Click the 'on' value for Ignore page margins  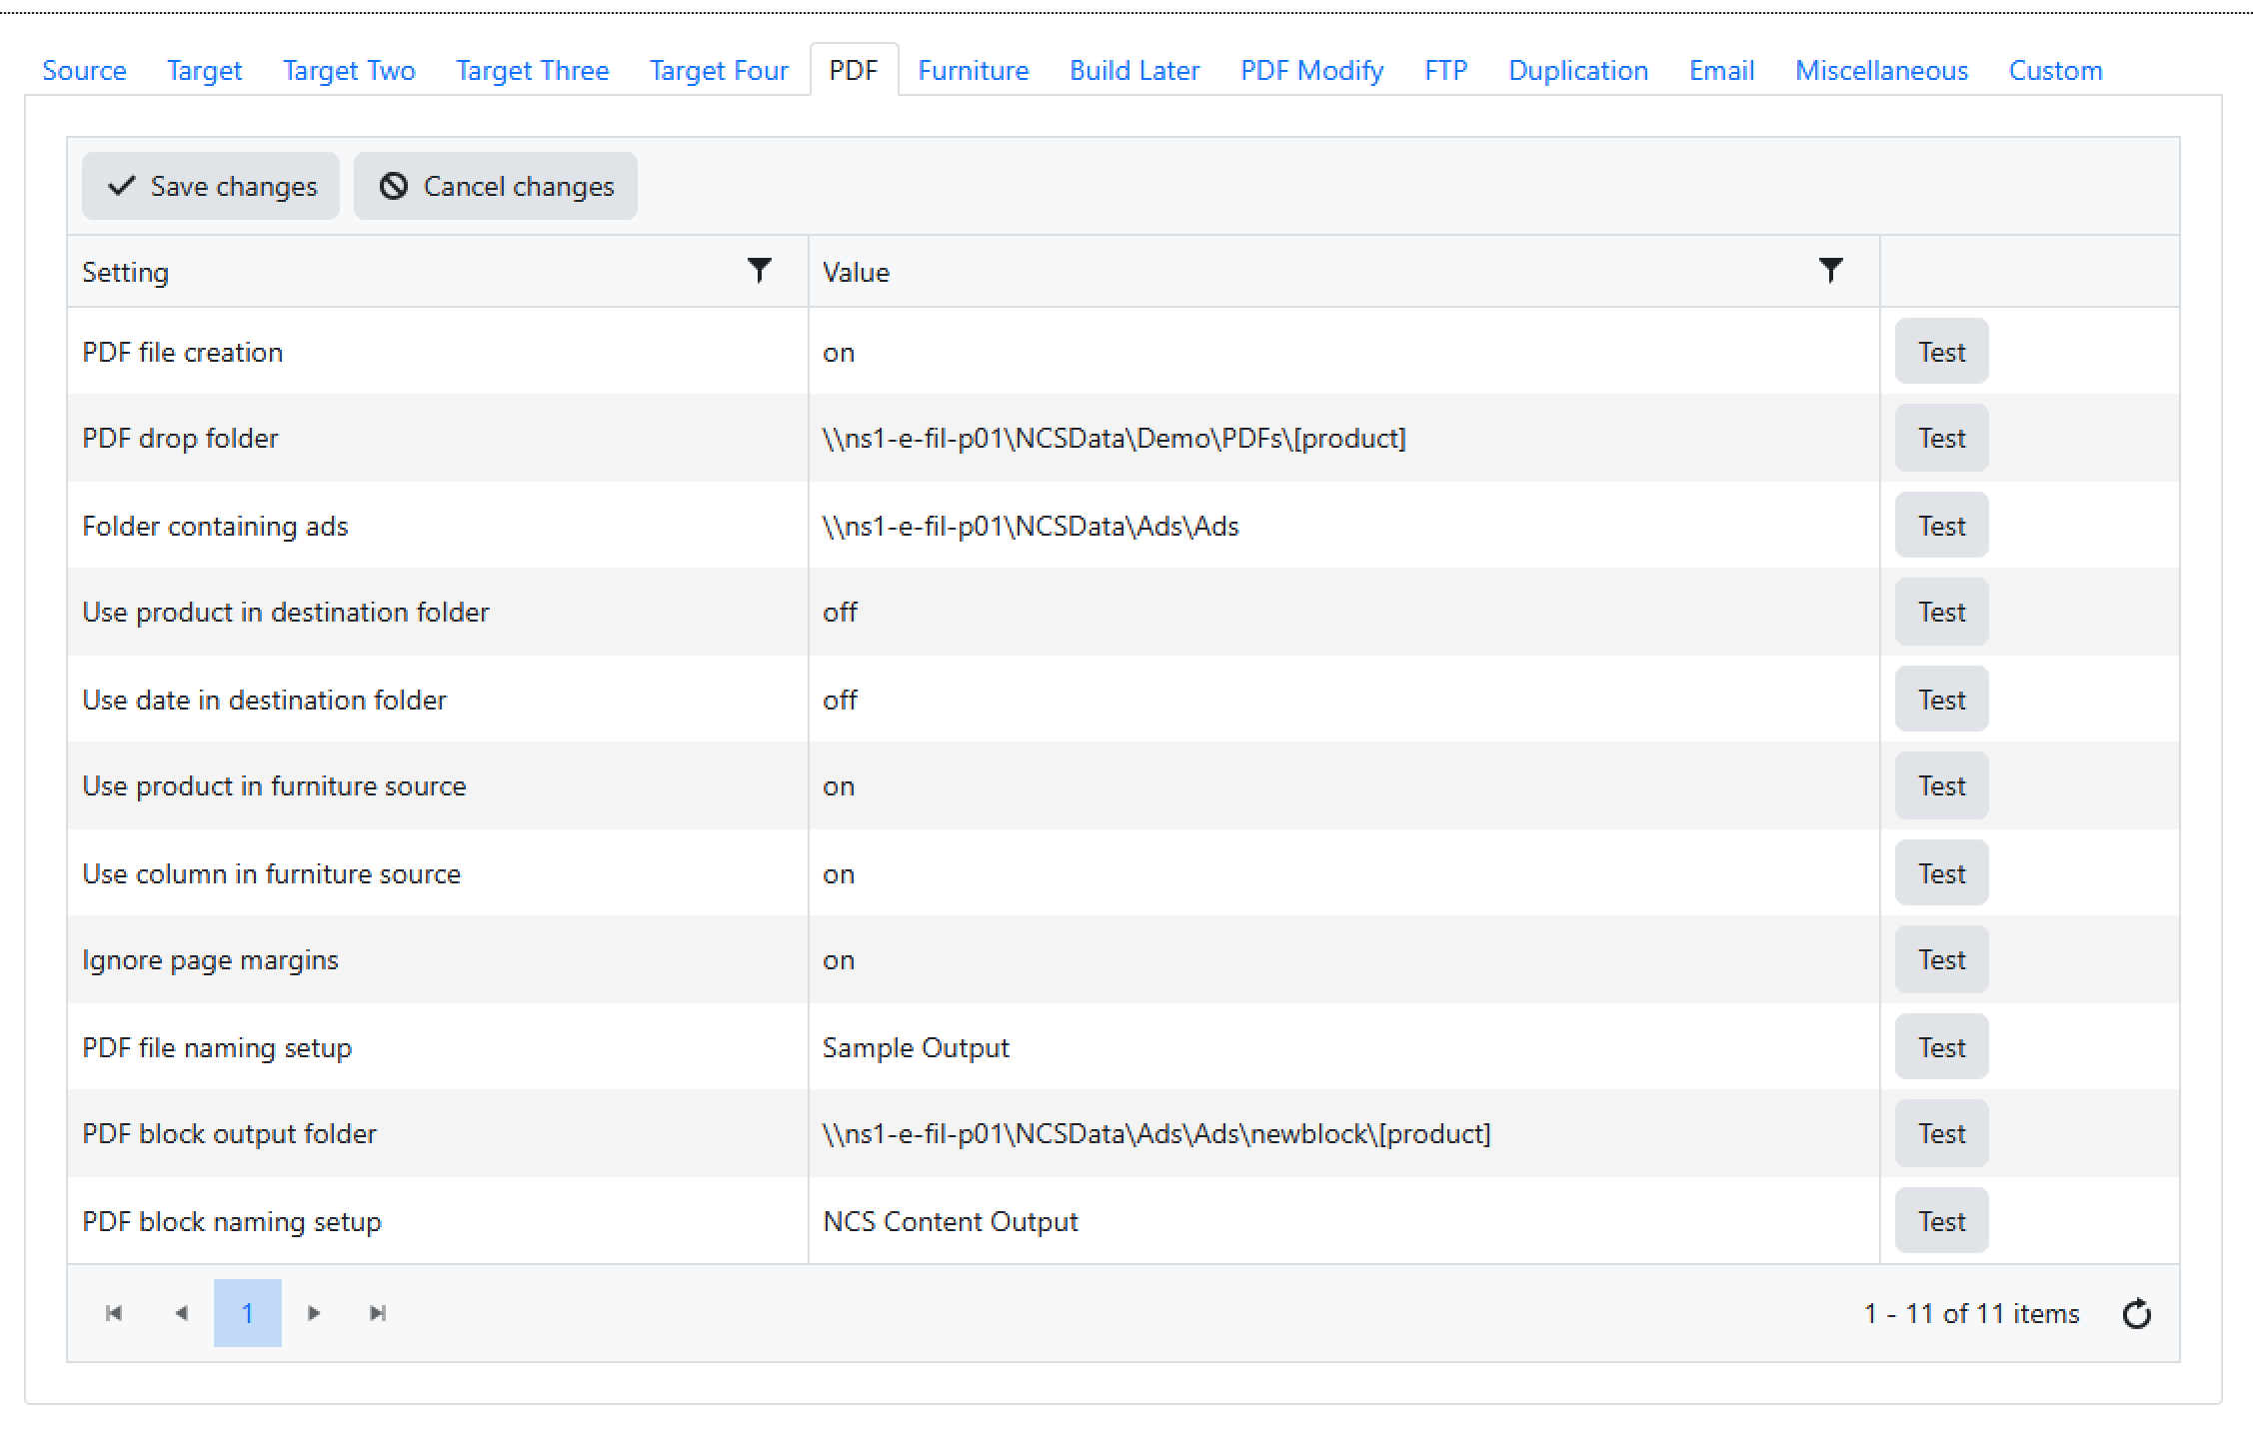click(x=839, y=960)
